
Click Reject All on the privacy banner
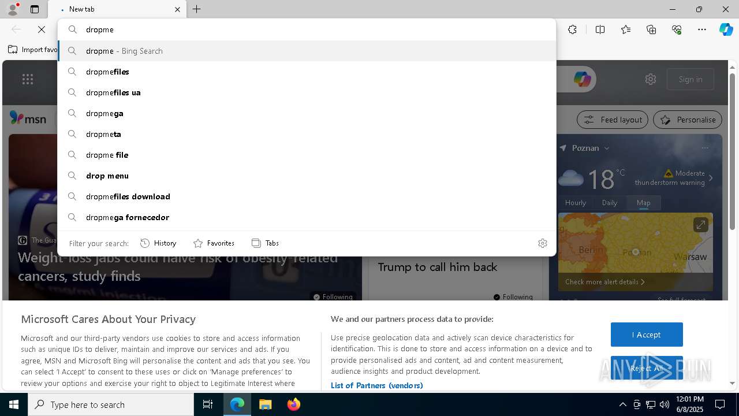(647, 368)
